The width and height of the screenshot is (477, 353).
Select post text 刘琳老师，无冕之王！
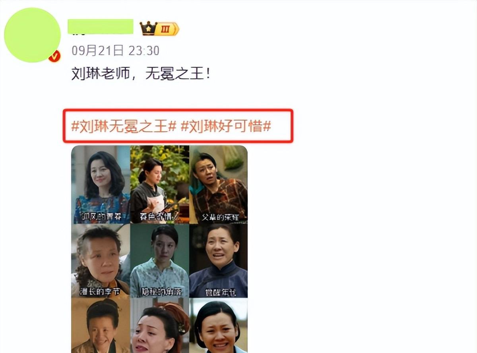tap(141, 74)
